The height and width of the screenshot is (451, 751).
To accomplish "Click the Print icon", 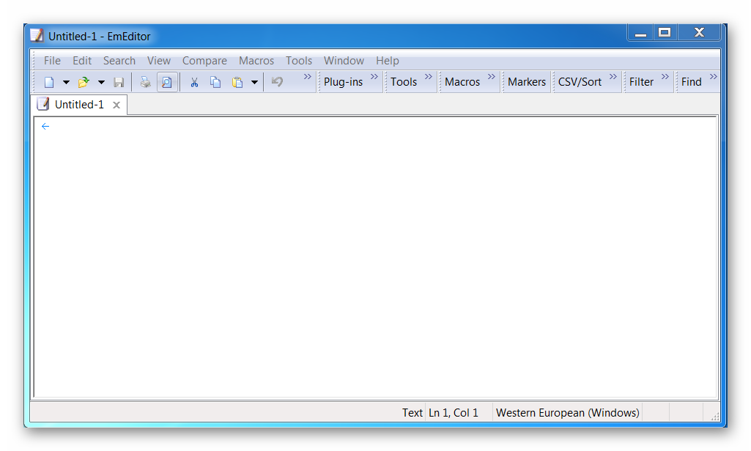I will [145, 82].
